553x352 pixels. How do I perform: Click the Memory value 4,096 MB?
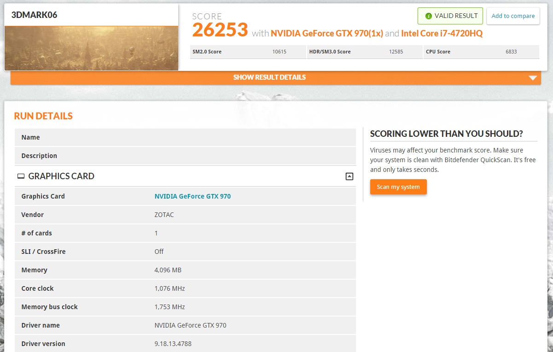pyautogui.click(x=168, y=270)
